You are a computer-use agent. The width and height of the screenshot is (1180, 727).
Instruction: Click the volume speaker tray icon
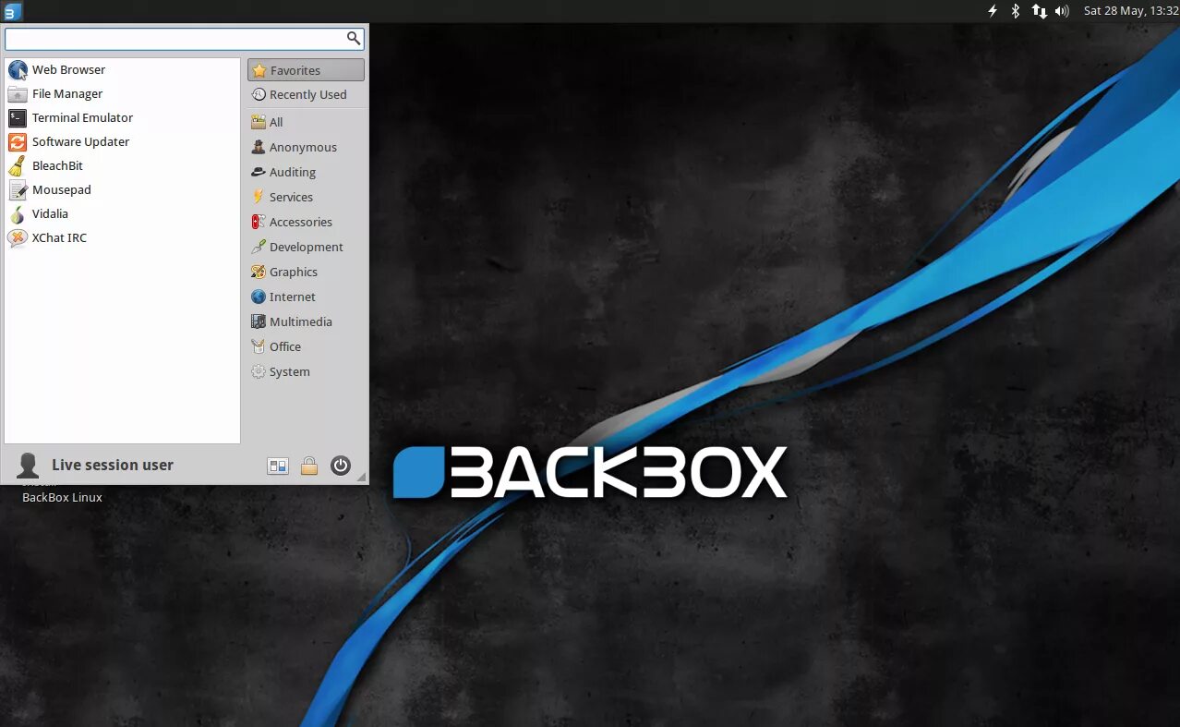(1062, 11)
